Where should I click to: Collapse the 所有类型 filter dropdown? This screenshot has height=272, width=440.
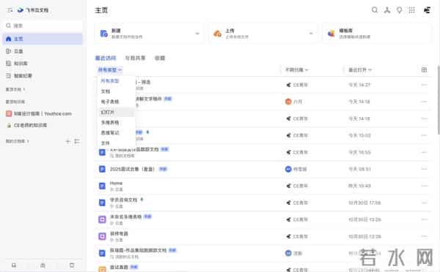pyautogui.click(x=110, y=70)
